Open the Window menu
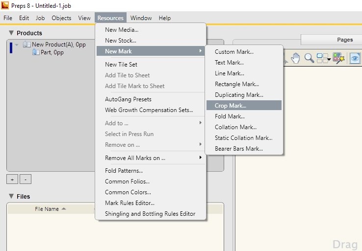Viewport: 362px width, 251px height. point(141,18)
